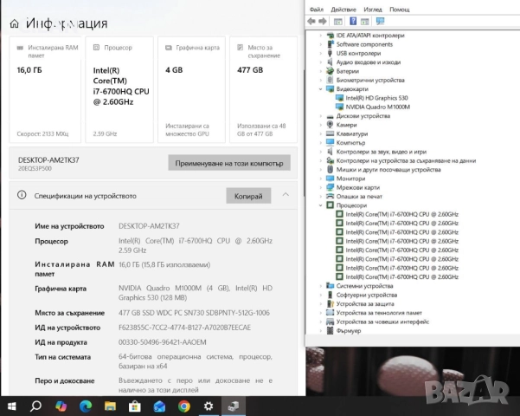Select Компютър category

[350, 143]
